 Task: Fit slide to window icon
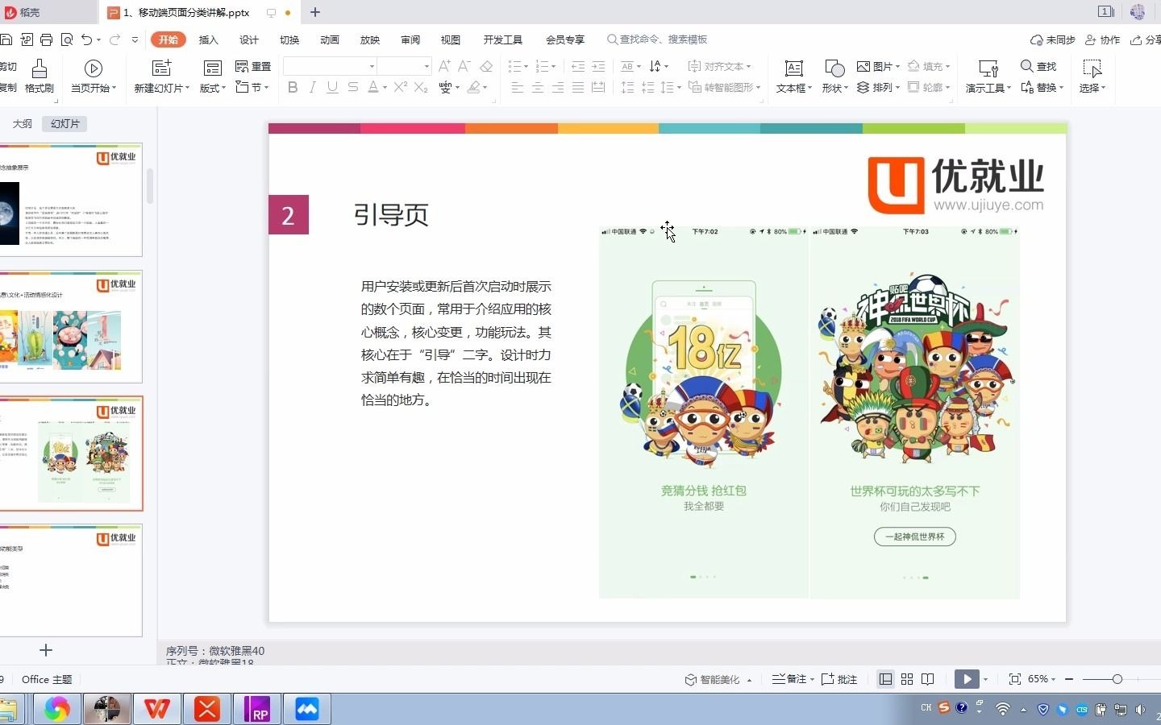(x=1014, y=679)
